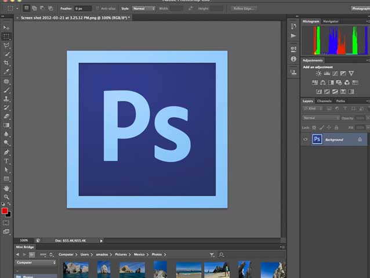Select the Rectangle shape tool
370x278 pixels.
[6, 179]
